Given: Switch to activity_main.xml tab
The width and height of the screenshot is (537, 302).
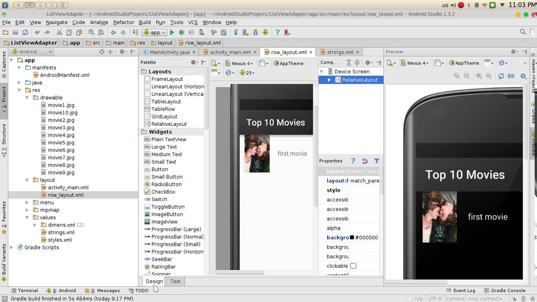Looking at the screenshot, I should (x=230, y=52).
